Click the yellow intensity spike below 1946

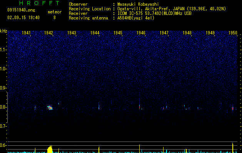[x=140, y=149]
